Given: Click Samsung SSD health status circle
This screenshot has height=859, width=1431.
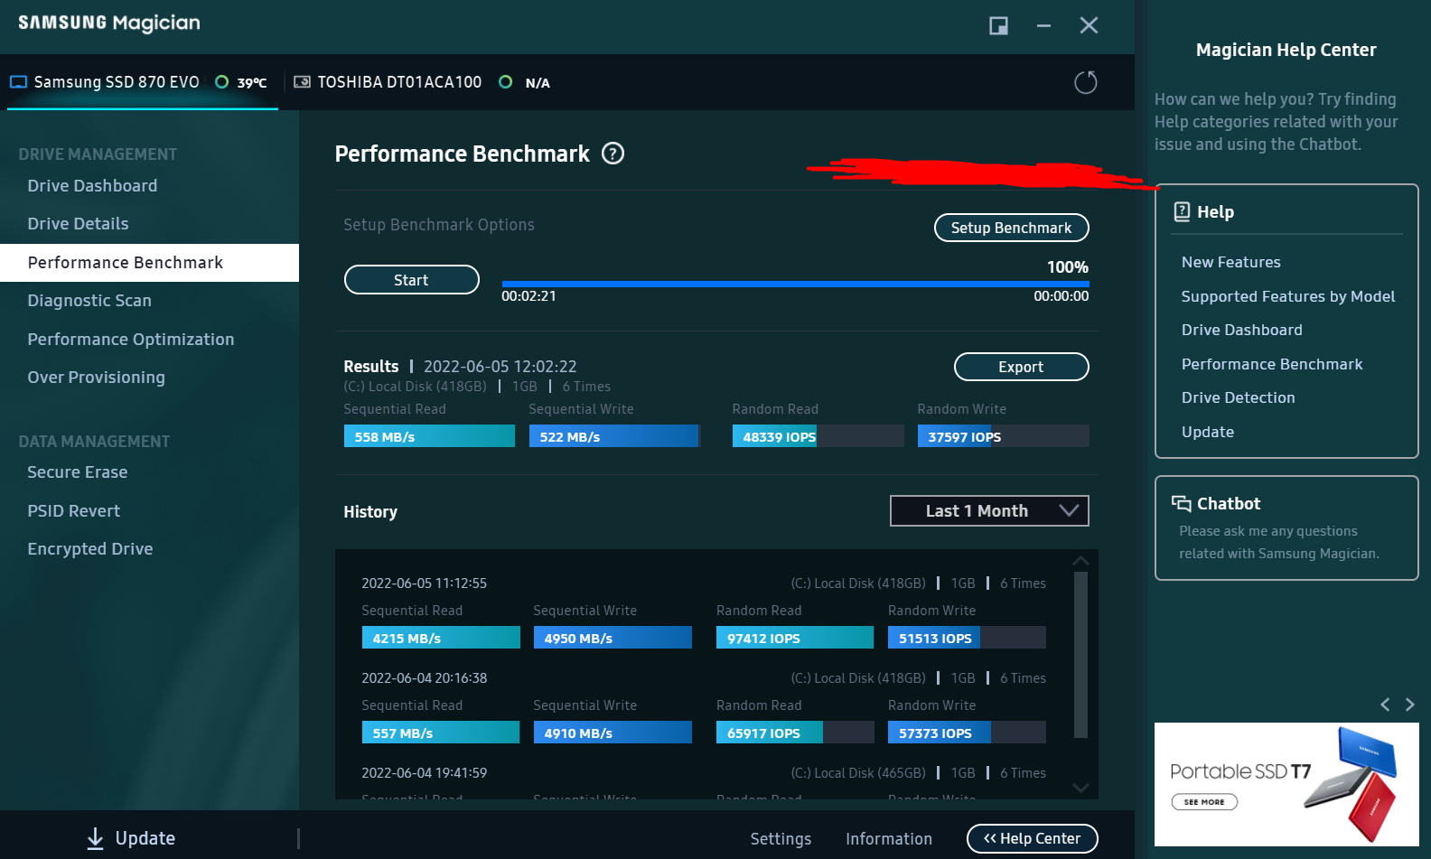Looking at the screenshot, I should (221, 82).
